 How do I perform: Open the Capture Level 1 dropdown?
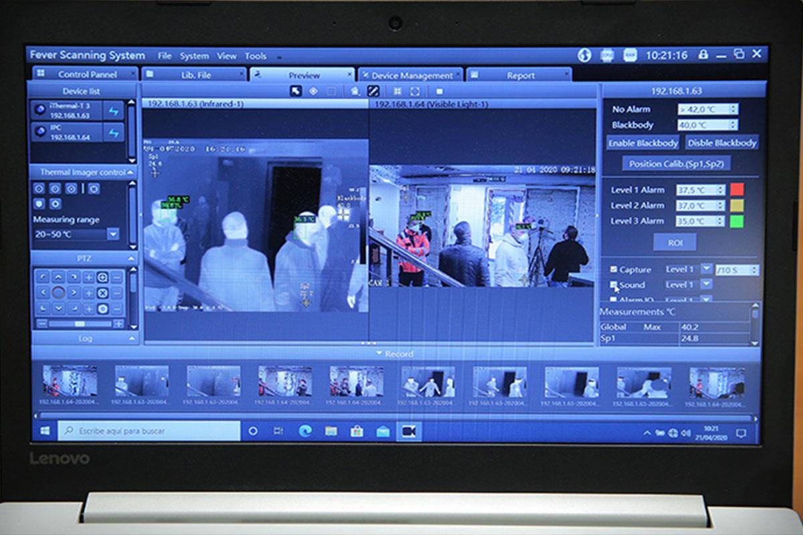tap(707, 269)
